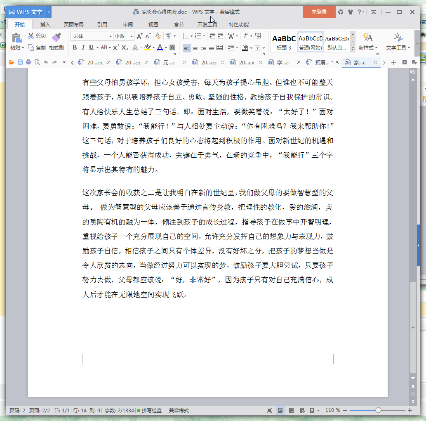Click the Increase indent icon
Screen dimensions: 426x421
click(x=221, y=36)
